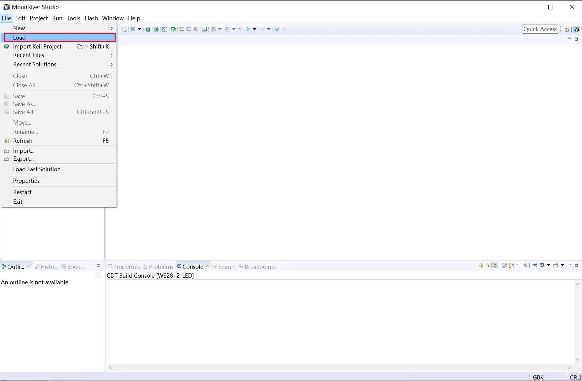The width and height of the screenshot is (582, 381).
Task: Click the blue back navigation arrow
Action: tap(248, 29)
